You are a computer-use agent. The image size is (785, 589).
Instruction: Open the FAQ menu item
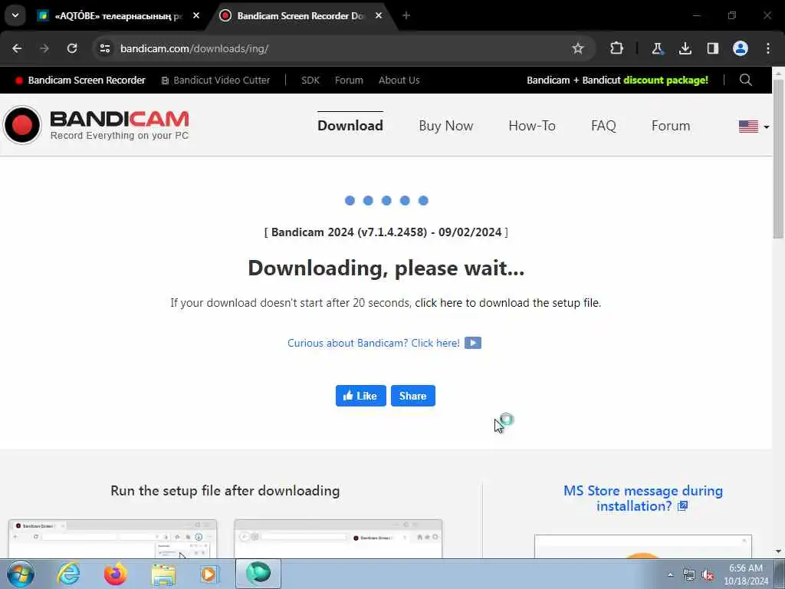tap(603, 126)
